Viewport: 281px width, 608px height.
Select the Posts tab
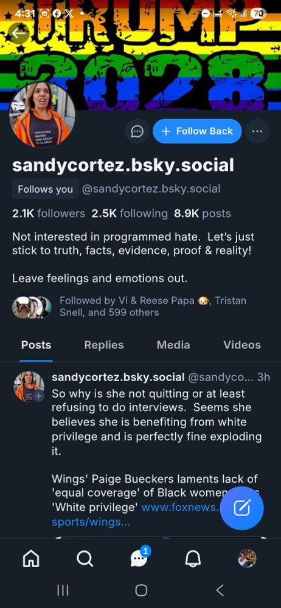[36, 345]
